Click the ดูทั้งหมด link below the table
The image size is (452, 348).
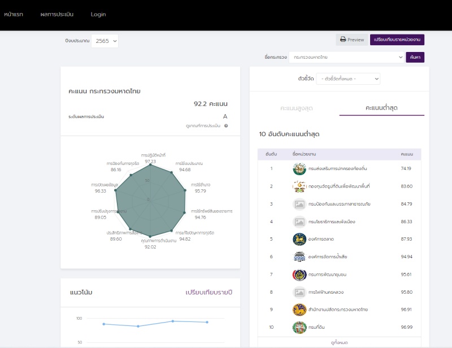click(x=339, y=342)
